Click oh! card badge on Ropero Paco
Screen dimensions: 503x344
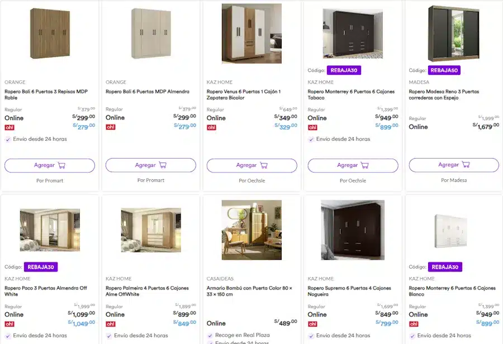[x=9, y=324]
